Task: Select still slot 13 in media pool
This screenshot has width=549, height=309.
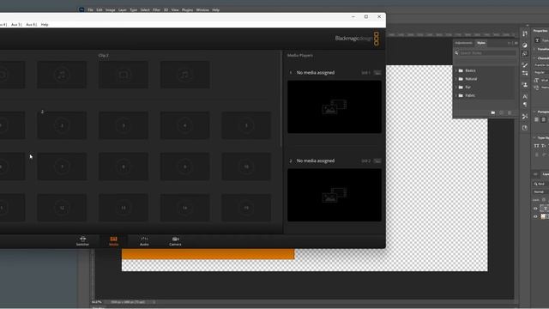Action: [x=124, y=208]
